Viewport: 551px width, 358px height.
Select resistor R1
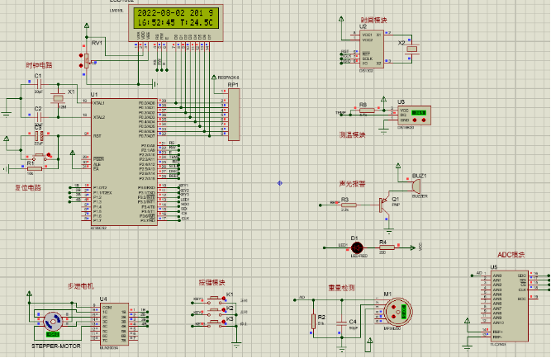point(35,169)
